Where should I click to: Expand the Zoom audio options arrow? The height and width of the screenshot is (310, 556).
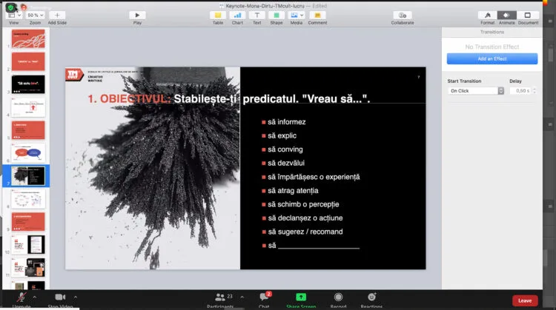tap(34, 297)
